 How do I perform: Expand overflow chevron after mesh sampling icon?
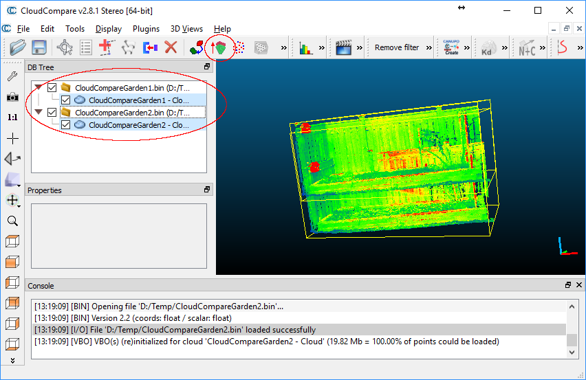pos(283,48)
